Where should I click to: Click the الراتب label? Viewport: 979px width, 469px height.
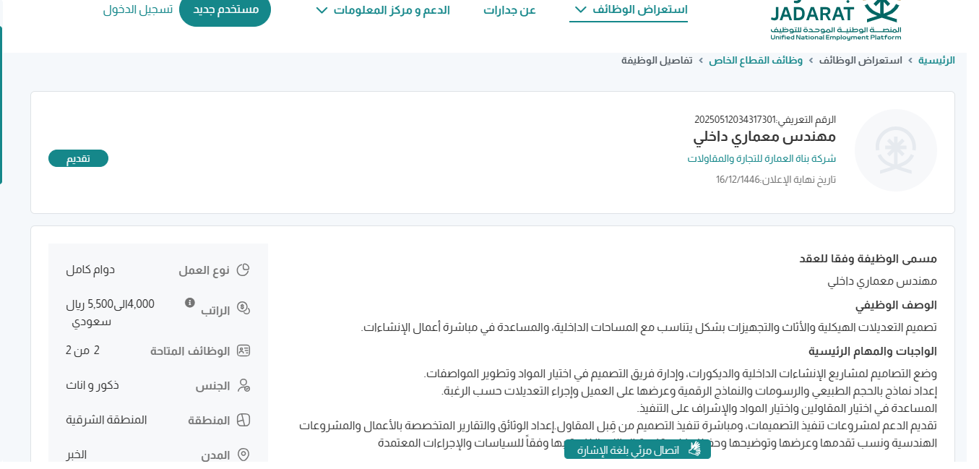[x=215, y=310]
